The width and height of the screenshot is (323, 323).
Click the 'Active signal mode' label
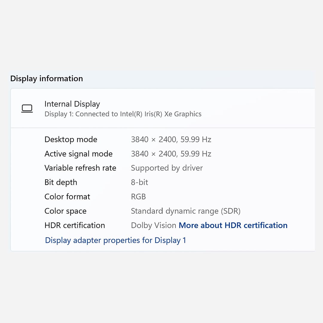tap(78, 154)
